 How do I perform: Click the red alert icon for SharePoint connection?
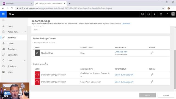[x=37, y=82]
